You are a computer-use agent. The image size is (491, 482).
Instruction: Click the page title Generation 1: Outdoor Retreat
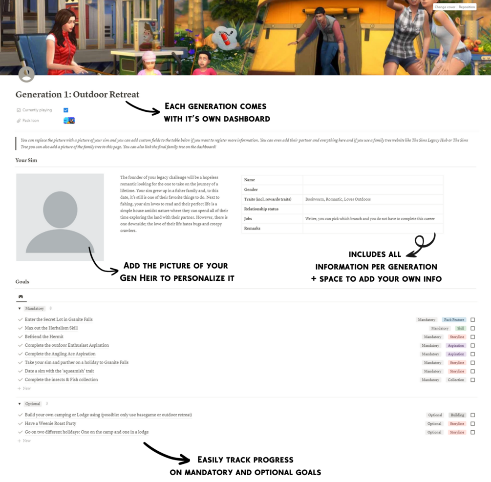pos(77,95)
